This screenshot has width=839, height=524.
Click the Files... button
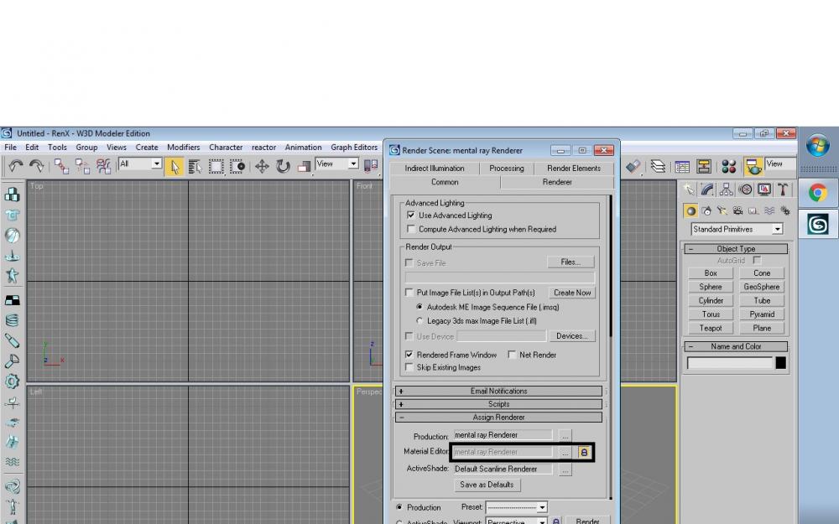click(x=571, y=262)
